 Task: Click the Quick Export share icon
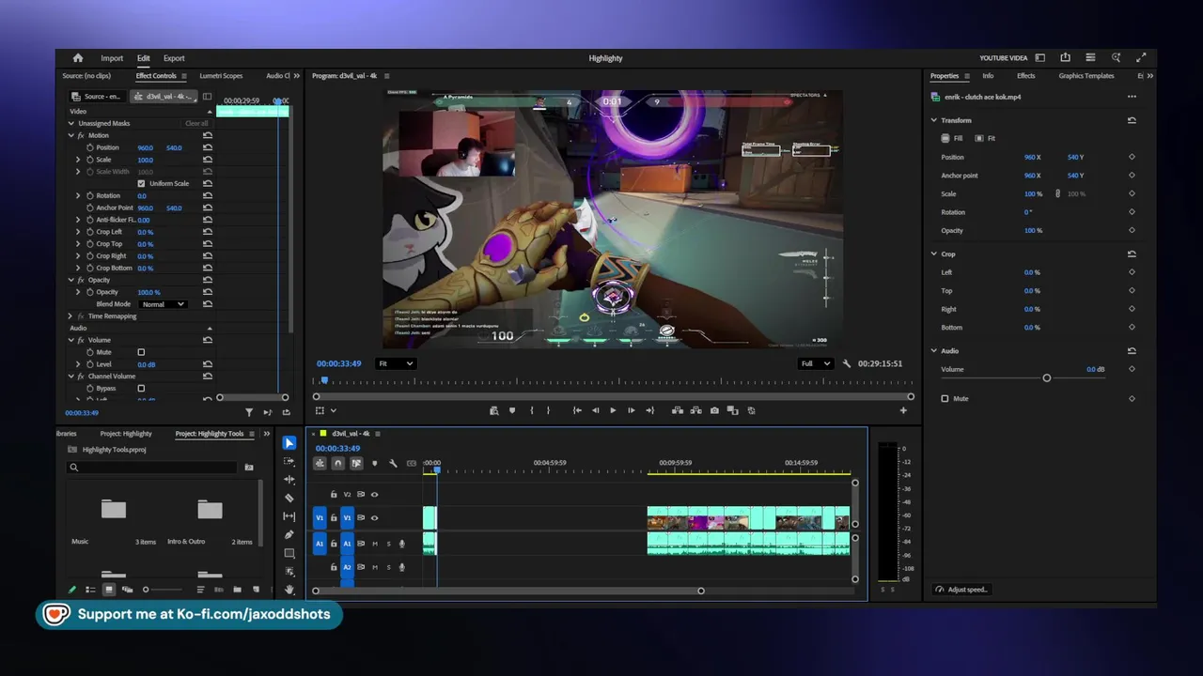point(1065,58)
